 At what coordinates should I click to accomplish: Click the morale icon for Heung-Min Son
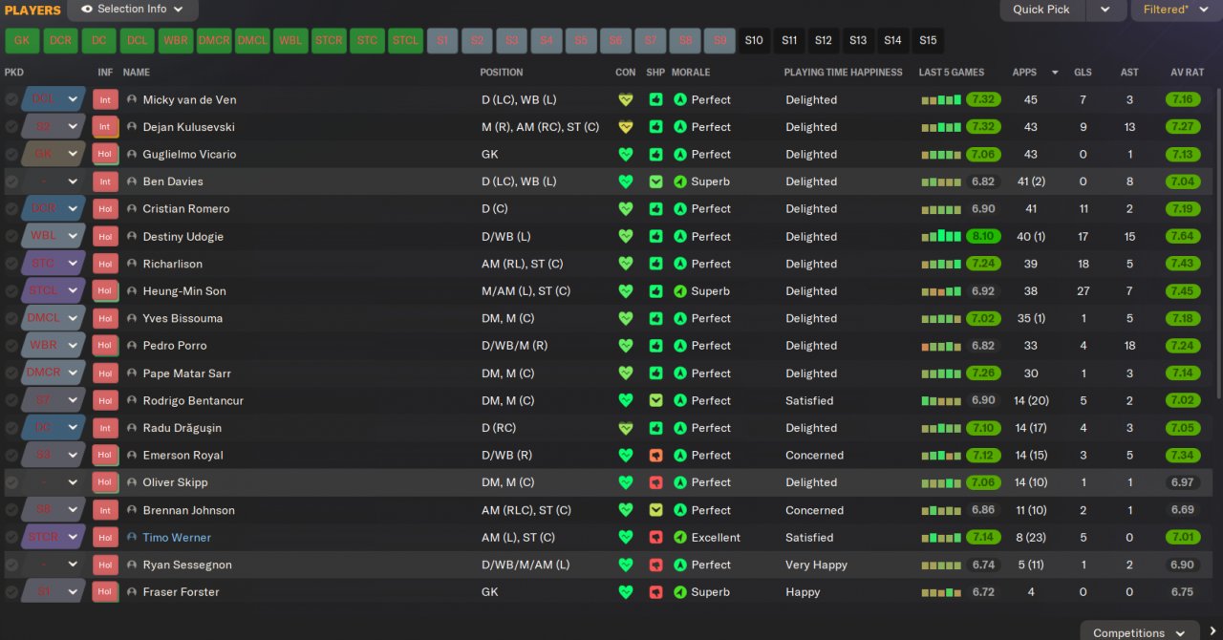pyautogui.click(x=680, y=291)
